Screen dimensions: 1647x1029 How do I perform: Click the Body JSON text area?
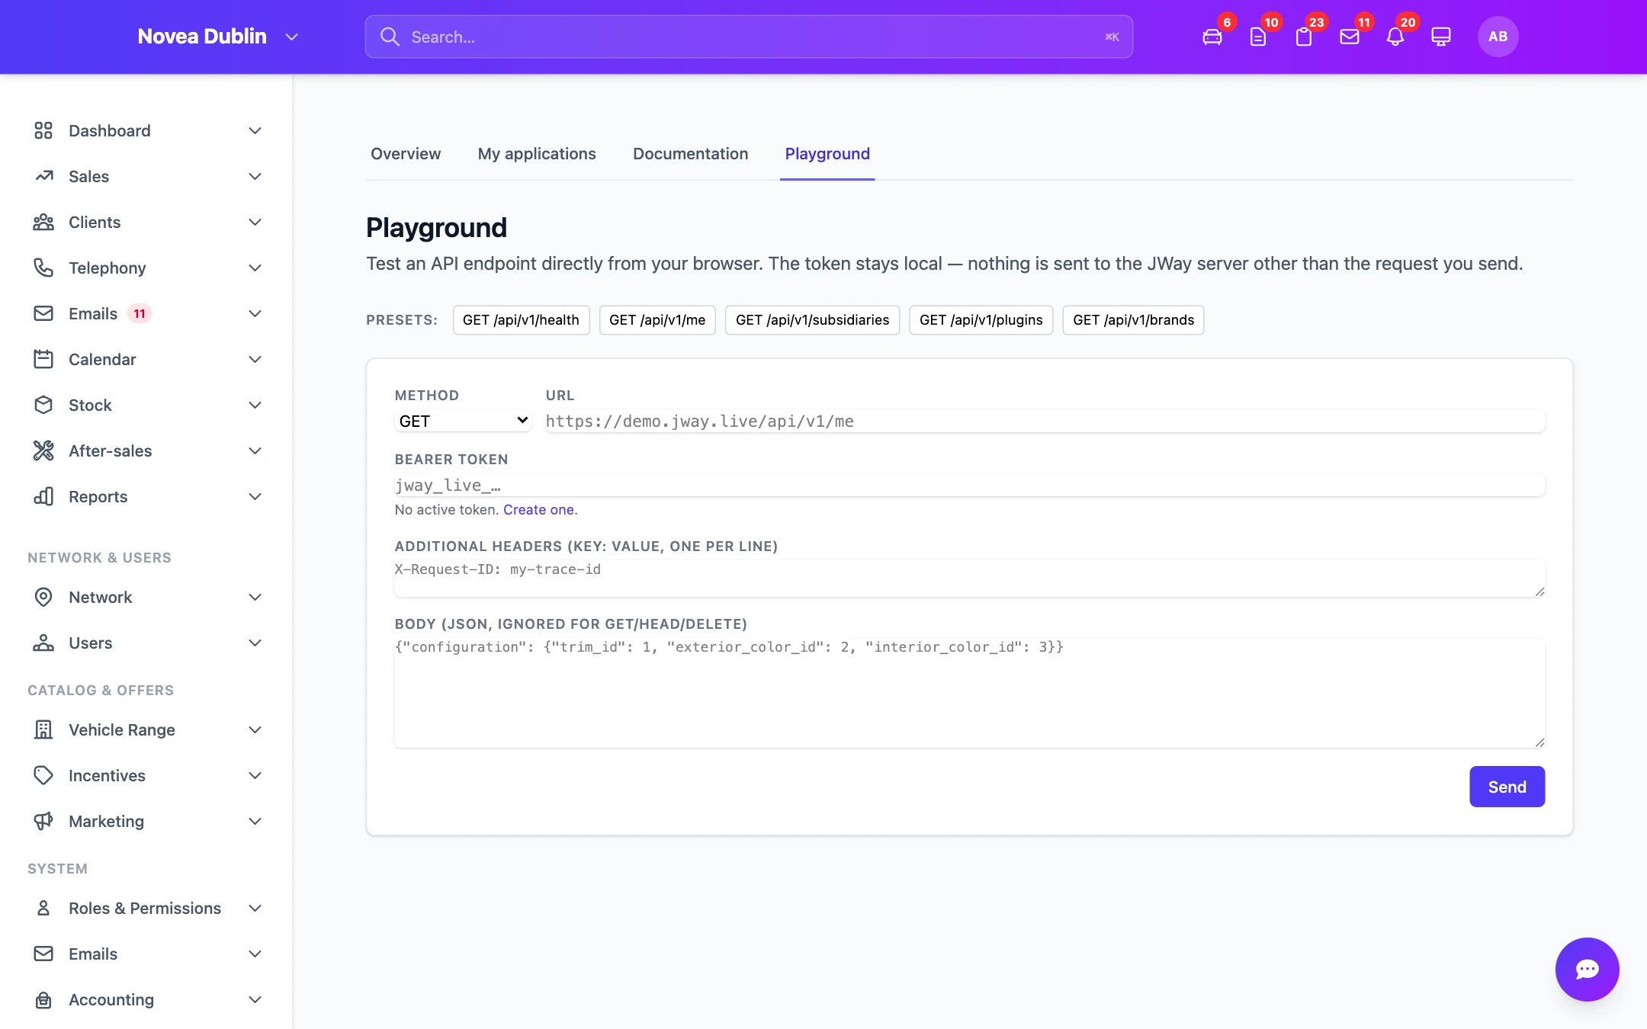pos(970,692)
